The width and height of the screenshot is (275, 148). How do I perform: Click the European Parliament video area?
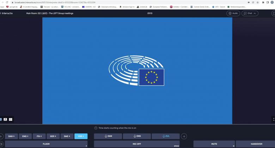pos(137,71)
